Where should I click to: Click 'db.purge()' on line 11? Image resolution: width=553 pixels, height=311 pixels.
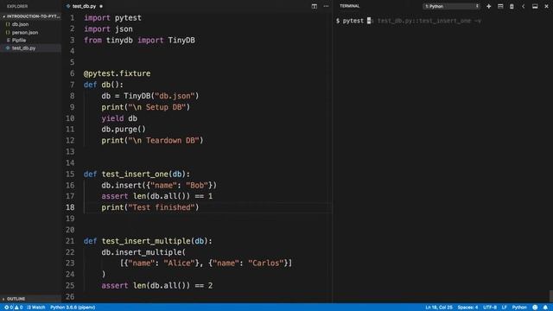pyautogui.click(x=124, y=129)
